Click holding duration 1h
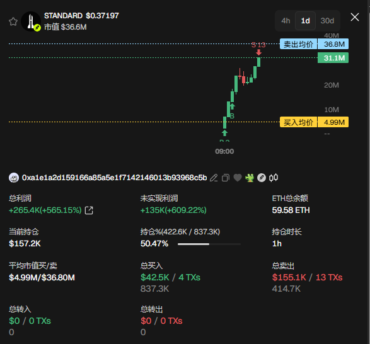This screenshot has width=370, height=344. point(277,244)
